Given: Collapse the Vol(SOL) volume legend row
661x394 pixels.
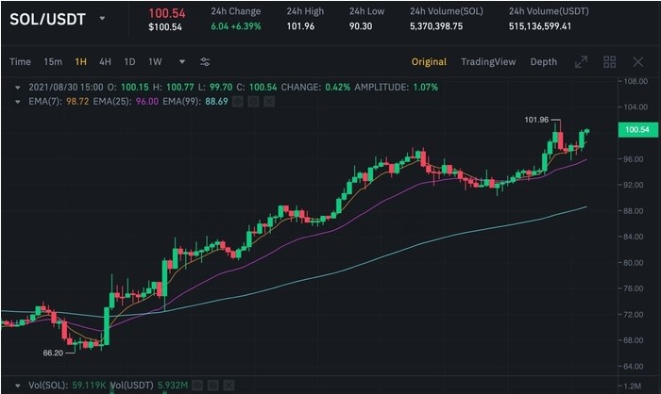Looking at the screenshot, I should (17, 386).
